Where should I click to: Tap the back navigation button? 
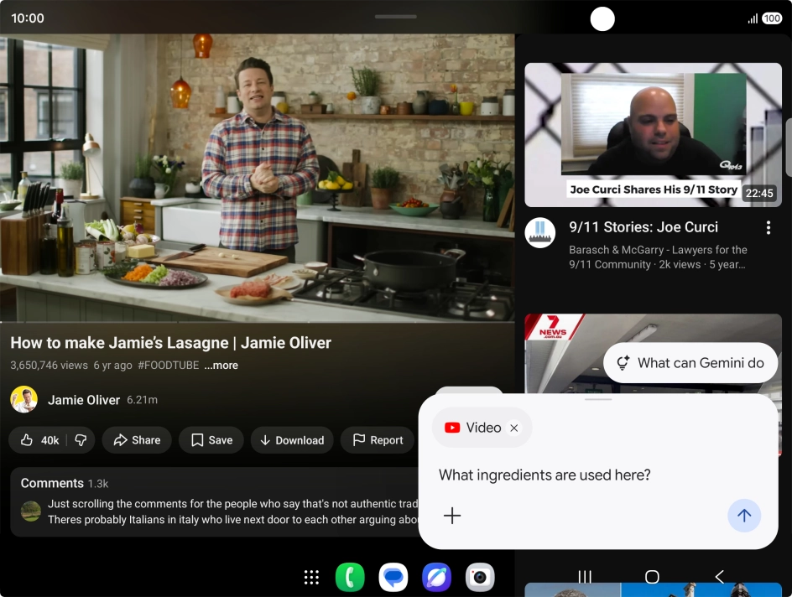pyautogui.click(x=720, y=576)
